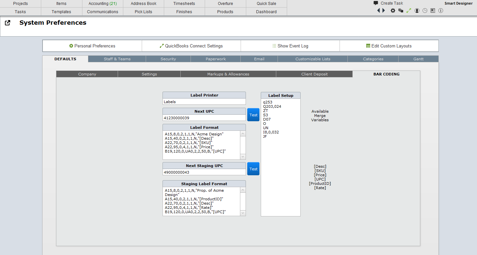Open settings via the gear icon in header
Image resolution: width=477 pixels, height=255 pixels.
click(393, 11)
